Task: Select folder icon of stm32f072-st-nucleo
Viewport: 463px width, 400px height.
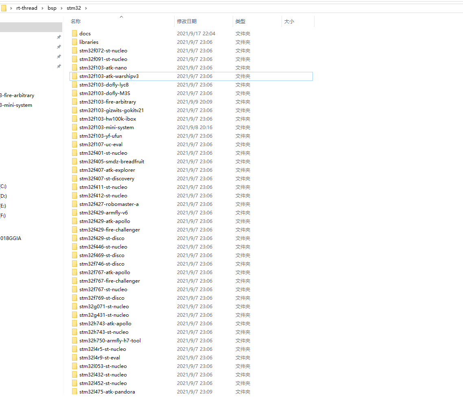Action: tap(74, 50)
